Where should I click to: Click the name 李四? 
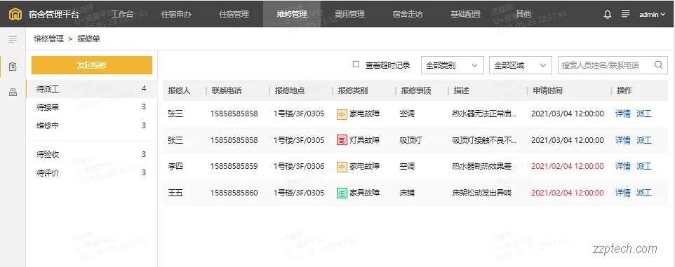175,166
